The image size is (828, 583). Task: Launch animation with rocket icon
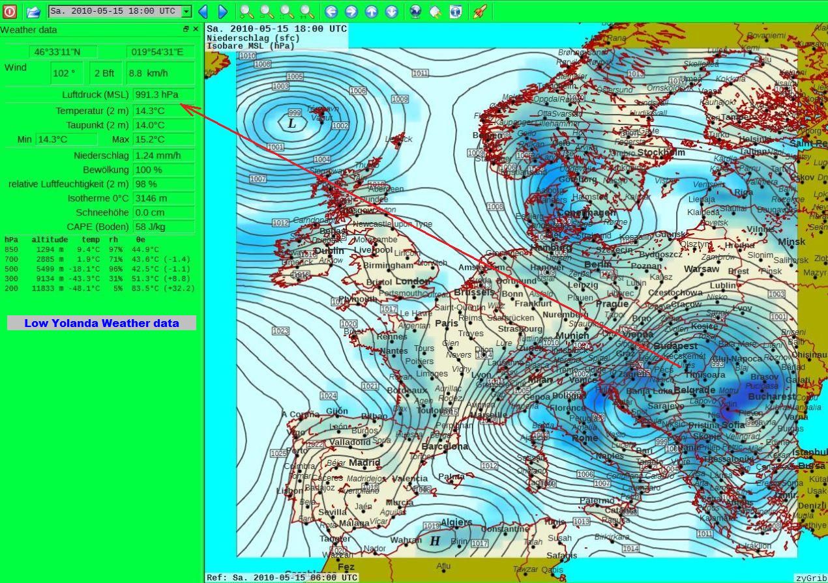pos(480,11)
